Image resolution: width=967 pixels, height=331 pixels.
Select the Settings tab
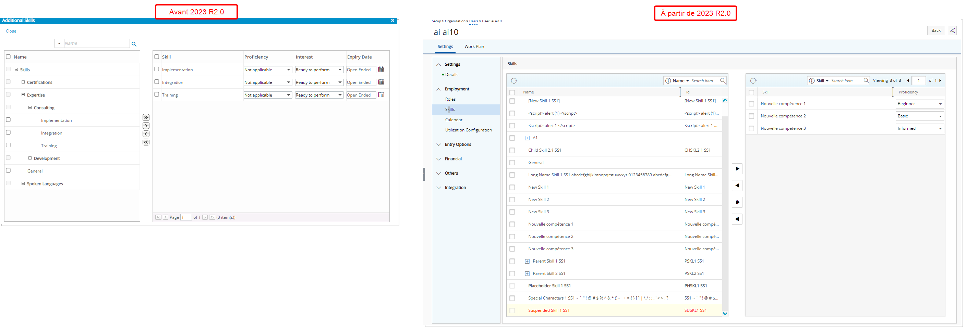445,47
